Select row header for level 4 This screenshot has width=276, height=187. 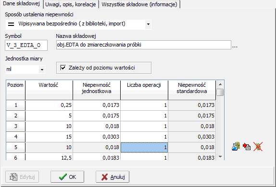tap(15, 137)
